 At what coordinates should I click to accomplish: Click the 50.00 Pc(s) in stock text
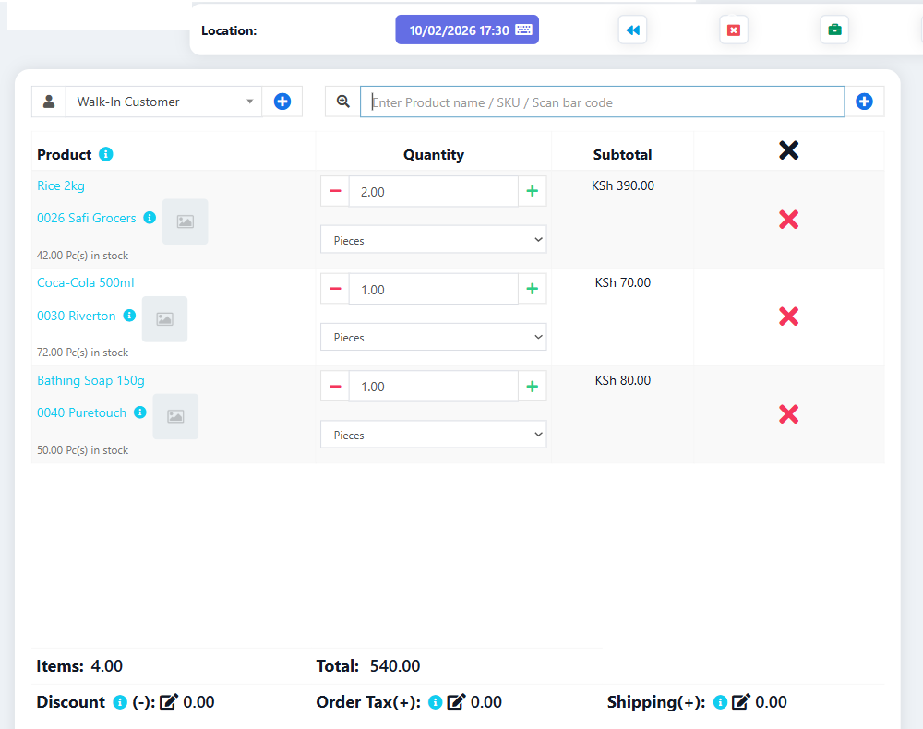click(82, 450)
